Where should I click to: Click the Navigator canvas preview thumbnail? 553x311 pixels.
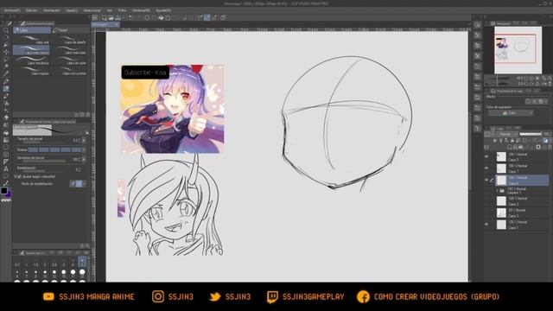coord(518,50)
